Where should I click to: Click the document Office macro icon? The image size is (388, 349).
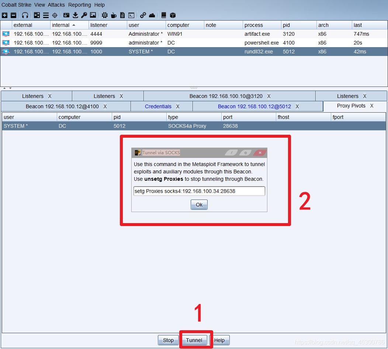pyautogui.click(x=122, y=15)
